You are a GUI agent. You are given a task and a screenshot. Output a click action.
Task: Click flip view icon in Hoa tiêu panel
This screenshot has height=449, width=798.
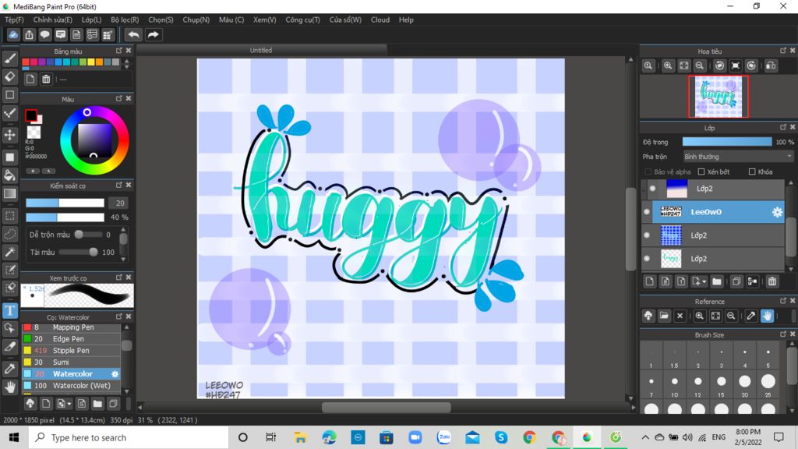point(771,65)
